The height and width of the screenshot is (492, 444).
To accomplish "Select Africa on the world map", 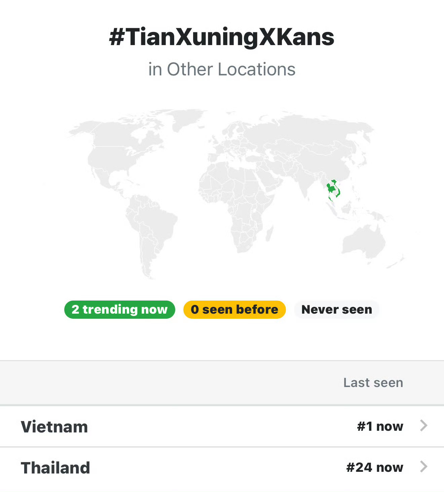I will click(x=235, y=202).
